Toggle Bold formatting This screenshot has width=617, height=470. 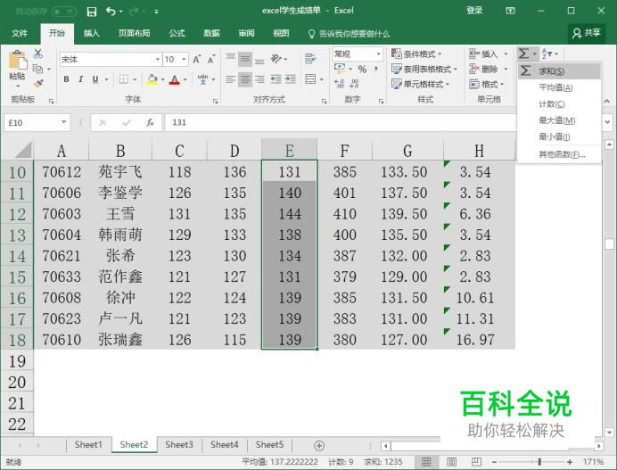click(x=67, y=79)
